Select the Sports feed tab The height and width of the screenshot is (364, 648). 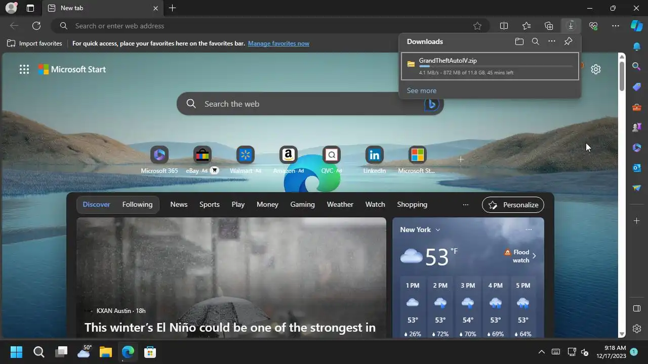click(210, 204)
